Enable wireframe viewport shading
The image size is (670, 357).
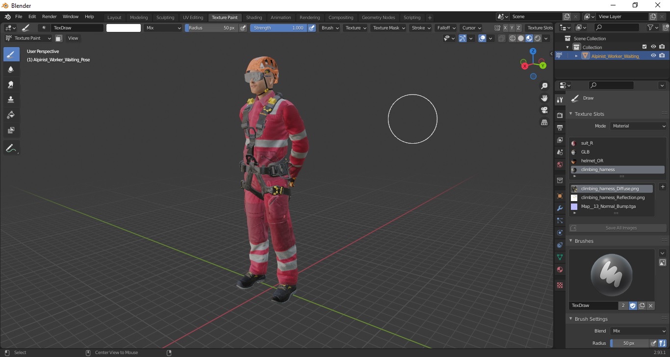tap(513, 38)
